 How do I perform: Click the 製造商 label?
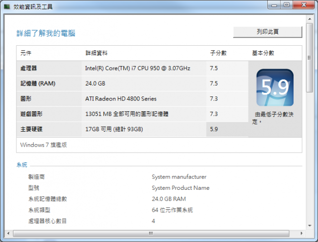(x=36, y=177)
